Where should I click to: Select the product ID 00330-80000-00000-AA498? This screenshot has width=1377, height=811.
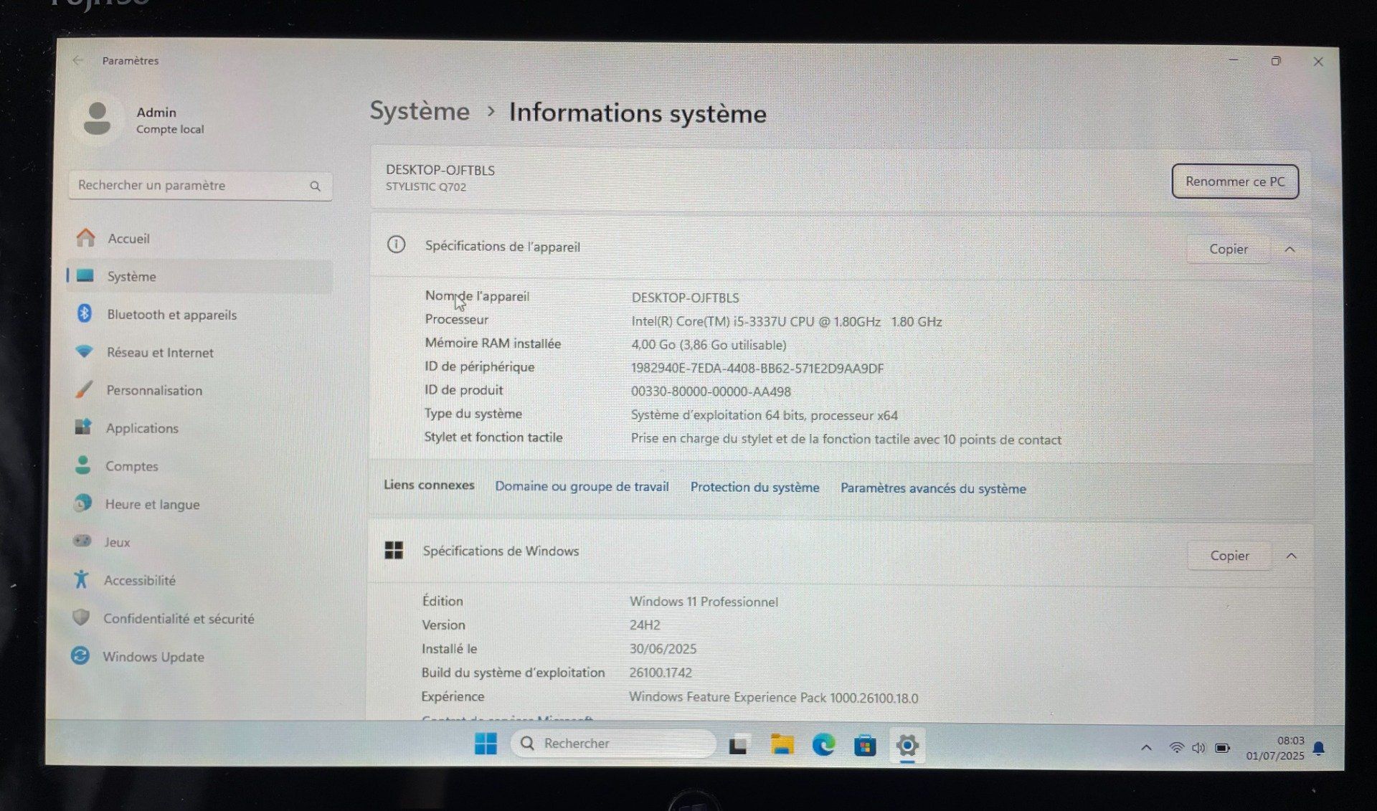pyautogui.click(x=711, y=392)
